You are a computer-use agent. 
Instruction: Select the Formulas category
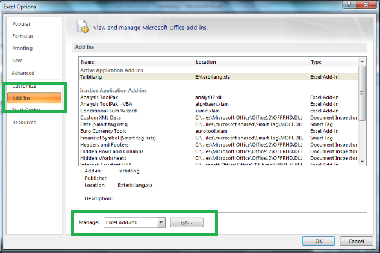point(23,36)
